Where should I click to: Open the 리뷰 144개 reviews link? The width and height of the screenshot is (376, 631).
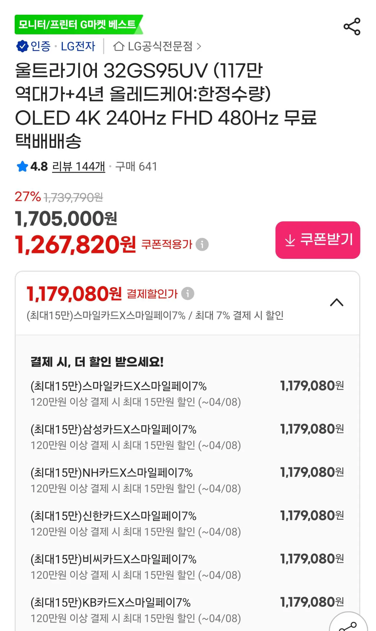pyautogui.click(x=78, y=167)
